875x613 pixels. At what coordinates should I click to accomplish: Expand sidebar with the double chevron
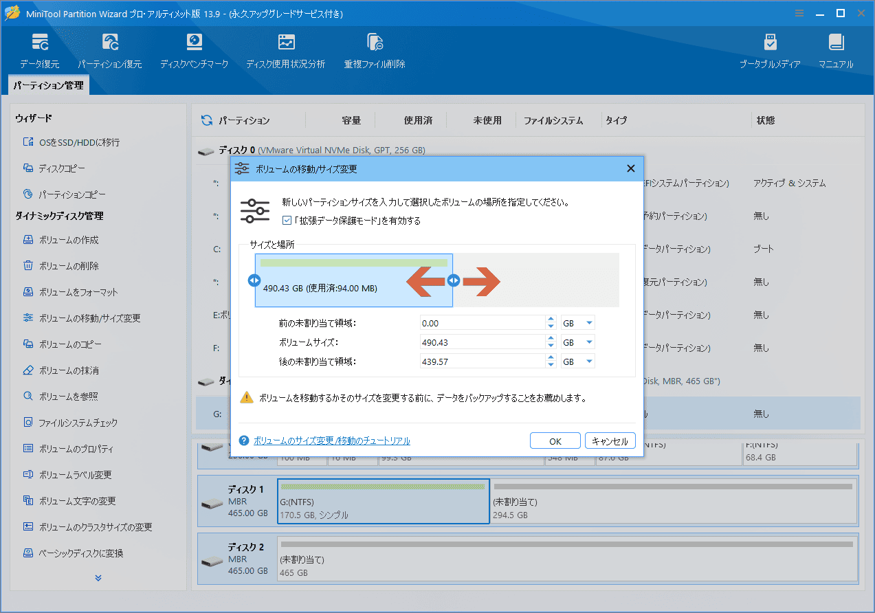coord(98,578)
